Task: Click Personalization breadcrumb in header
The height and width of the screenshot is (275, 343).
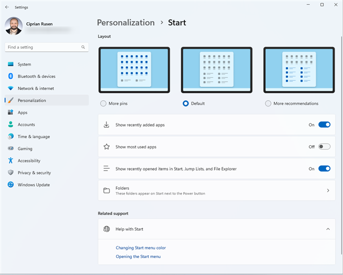Action: pos(126,23)
